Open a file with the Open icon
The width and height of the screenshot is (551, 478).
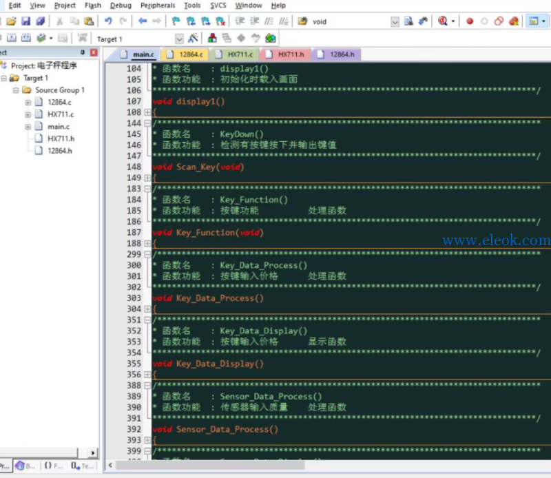(x=11, y=21)
